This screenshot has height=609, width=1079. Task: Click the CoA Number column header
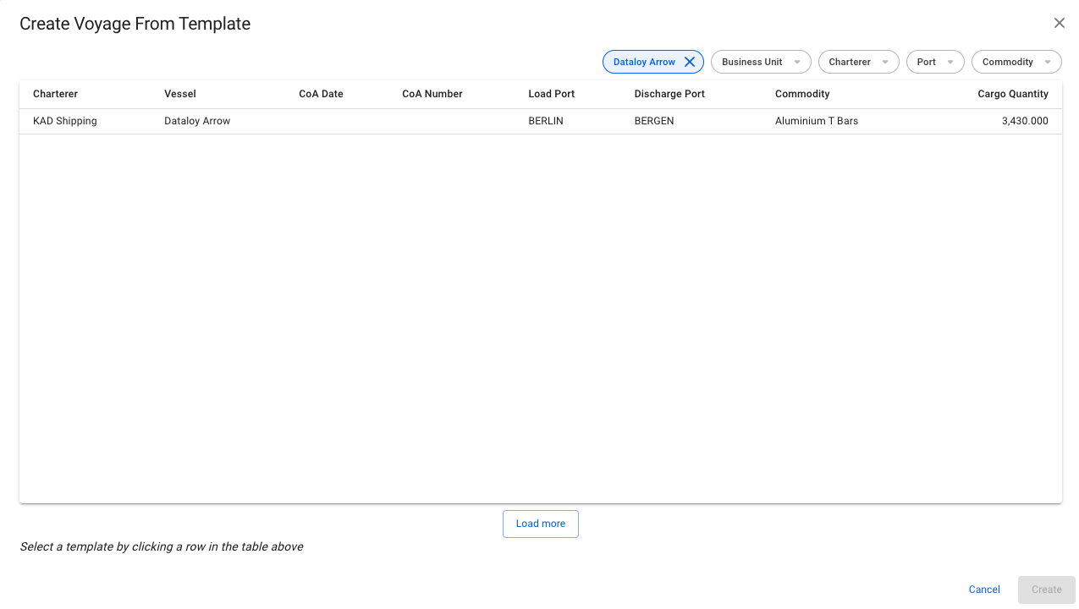point(432,94)
